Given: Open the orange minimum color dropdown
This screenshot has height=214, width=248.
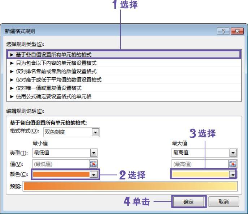Looking at the screenshot, I should tap(94, 174).
